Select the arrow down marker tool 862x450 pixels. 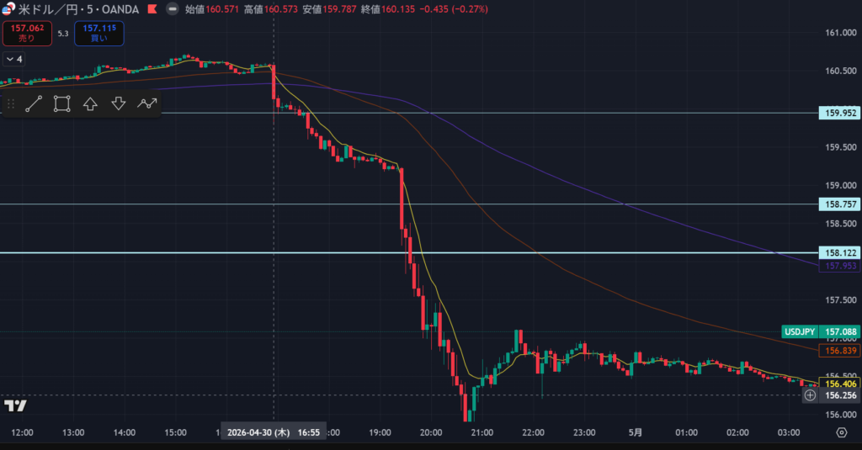point(119,103)
